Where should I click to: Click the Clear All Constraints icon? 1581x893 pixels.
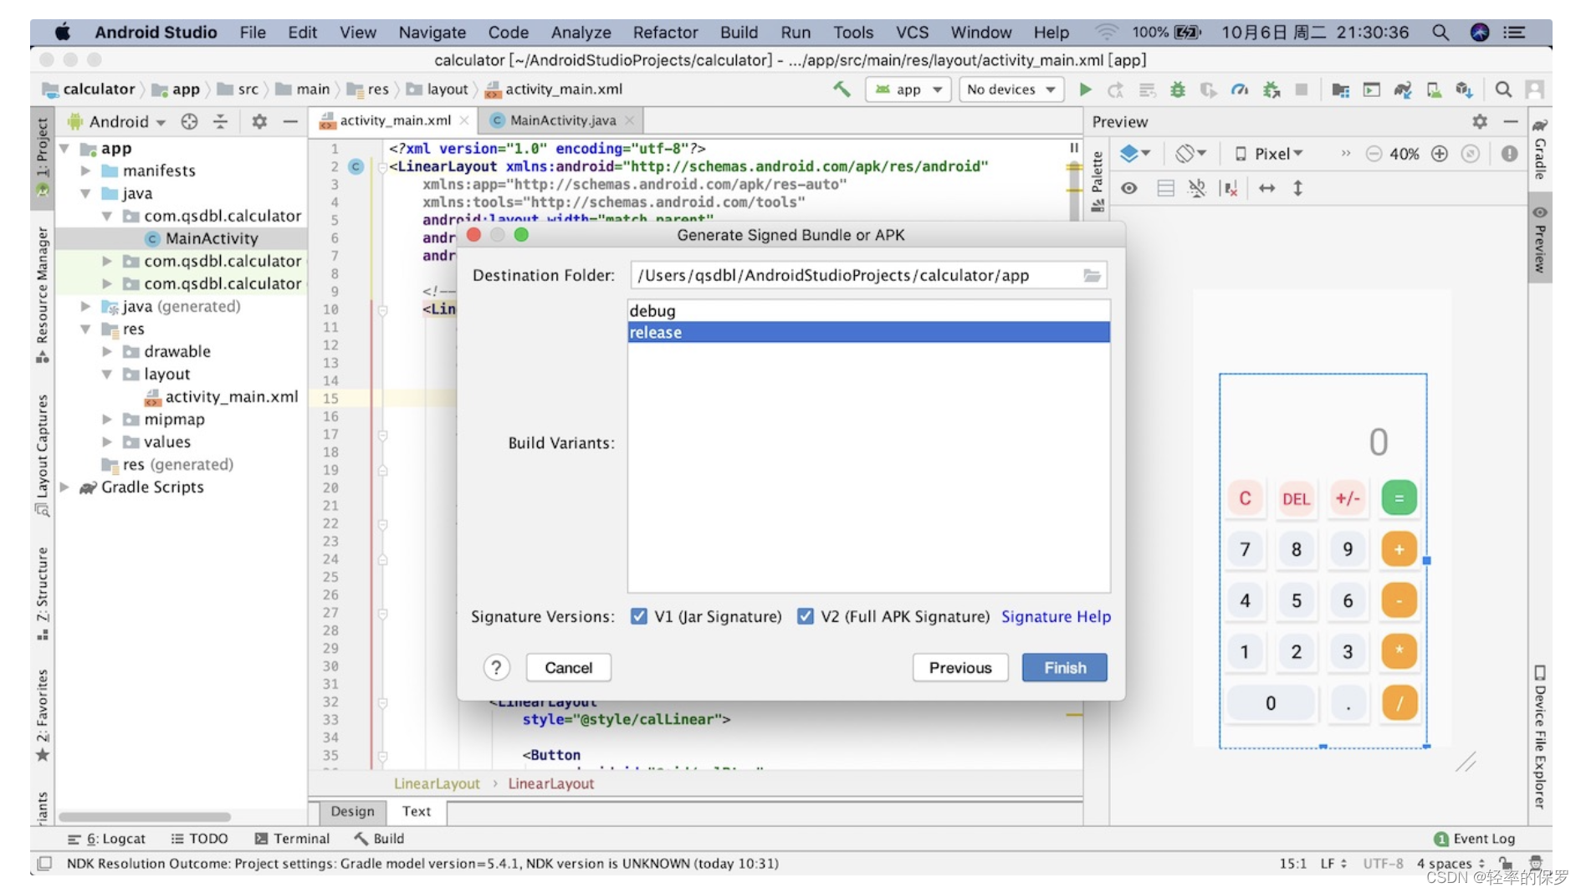[1230, 188]
